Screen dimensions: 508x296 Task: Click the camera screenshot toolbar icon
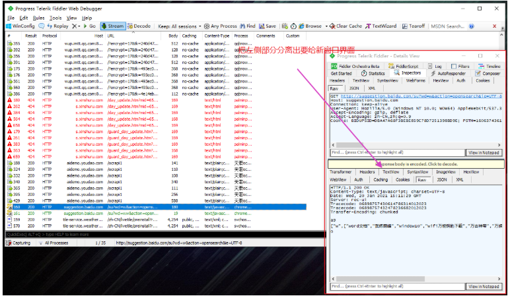[285, 26]
